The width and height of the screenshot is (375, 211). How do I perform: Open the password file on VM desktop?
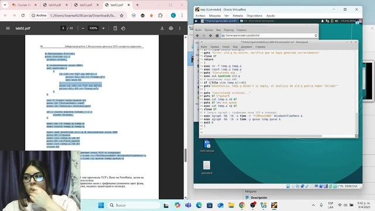click(207, 168)
